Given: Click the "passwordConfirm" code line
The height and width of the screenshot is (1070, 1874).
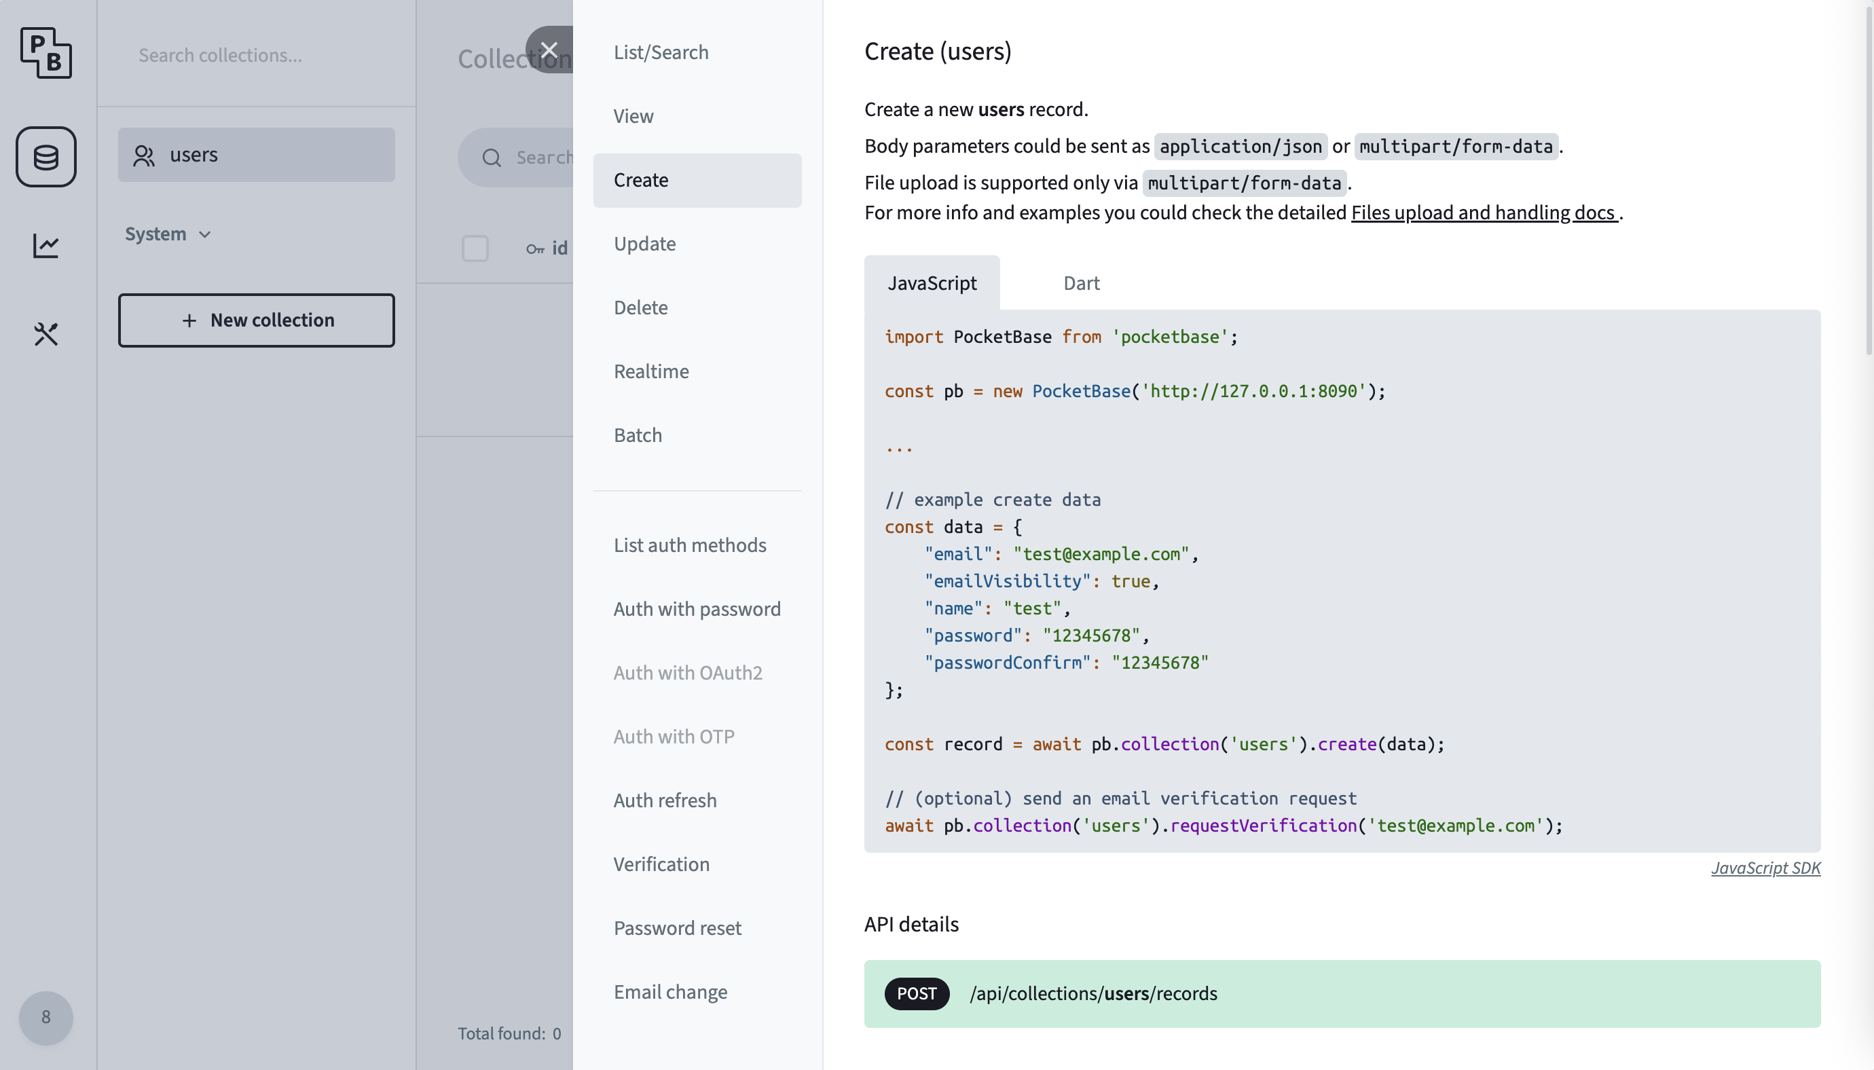Looking at the screenshot, I should pos(1066,663).
